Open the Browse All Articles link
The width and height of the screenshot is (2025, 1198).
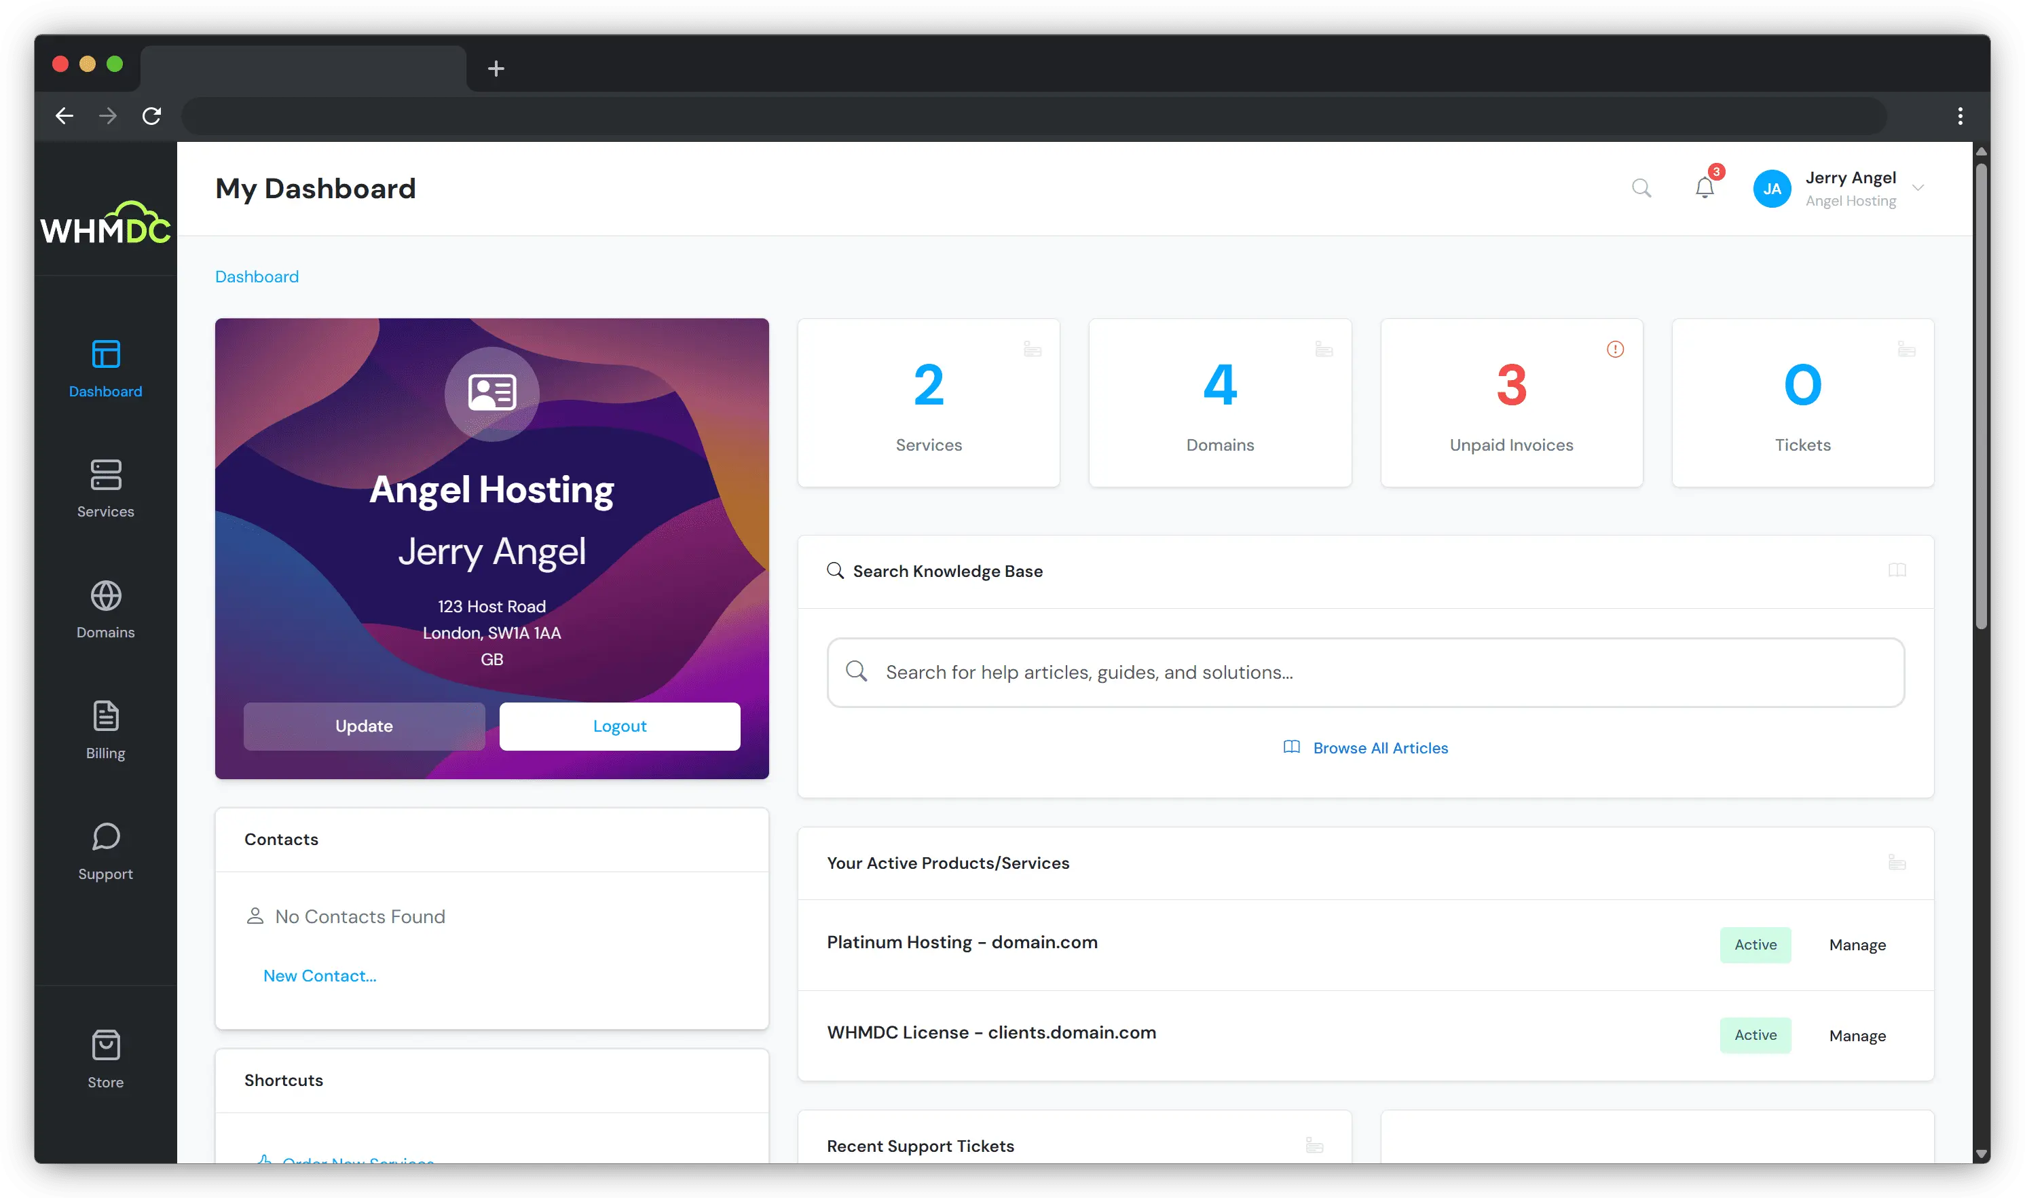[x=1380, y=747]
